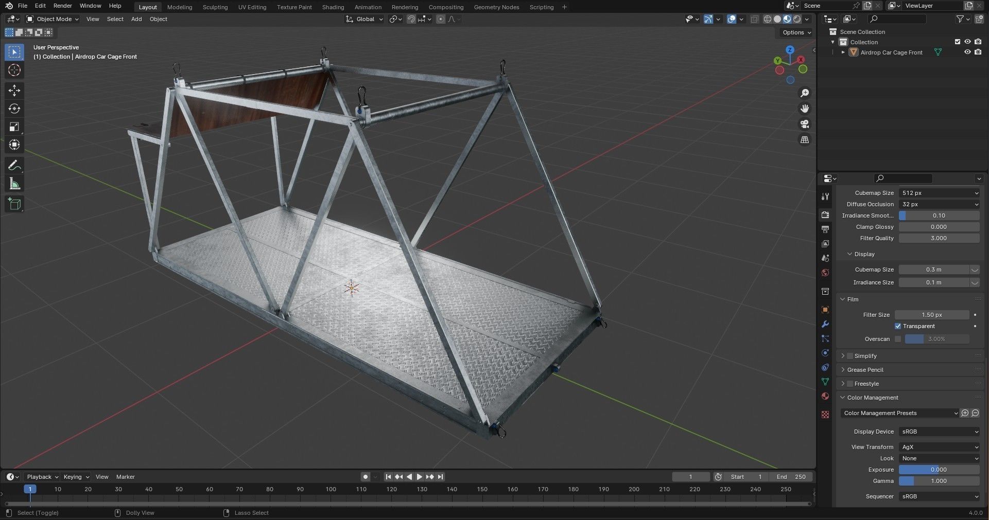The width and height of the screenshot is (989, 520).
Task: Open the Look dropdown
Action: [939, 458]
